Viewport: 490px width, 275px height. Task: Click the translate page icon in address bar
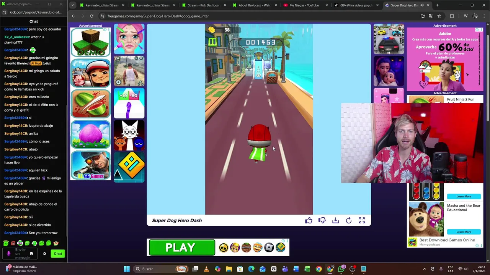[x=431, y=16]
